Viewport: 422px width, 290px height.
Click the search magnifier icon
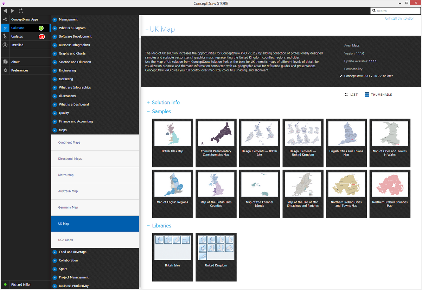click(374, 11)
